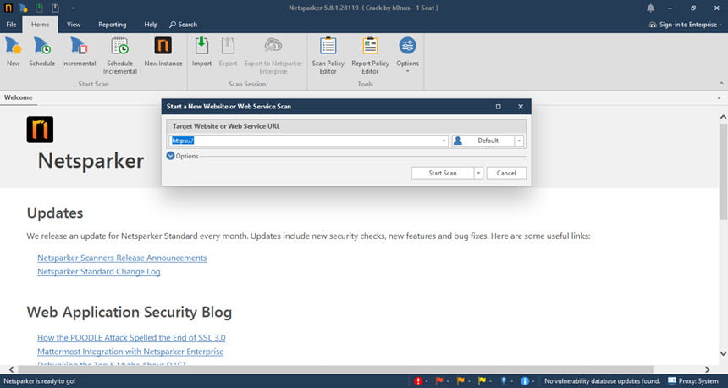Click the Start Scan button
Image resolution: width=728 pixels, height=388 pixels.
443,173
